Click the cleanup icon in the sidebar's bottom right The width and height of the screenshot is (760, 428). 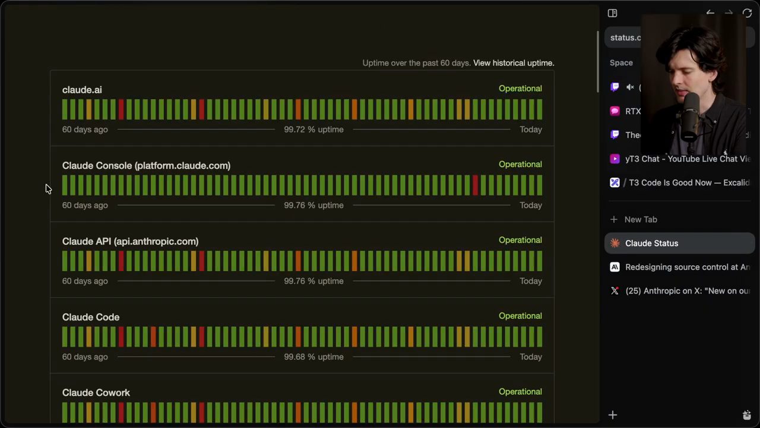pos(747,415)
